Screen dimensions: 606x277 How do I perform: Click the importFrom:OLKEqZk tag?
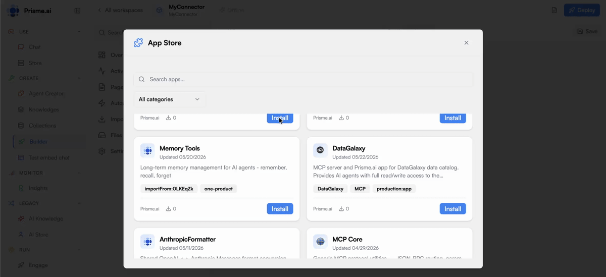coord(169,189)
